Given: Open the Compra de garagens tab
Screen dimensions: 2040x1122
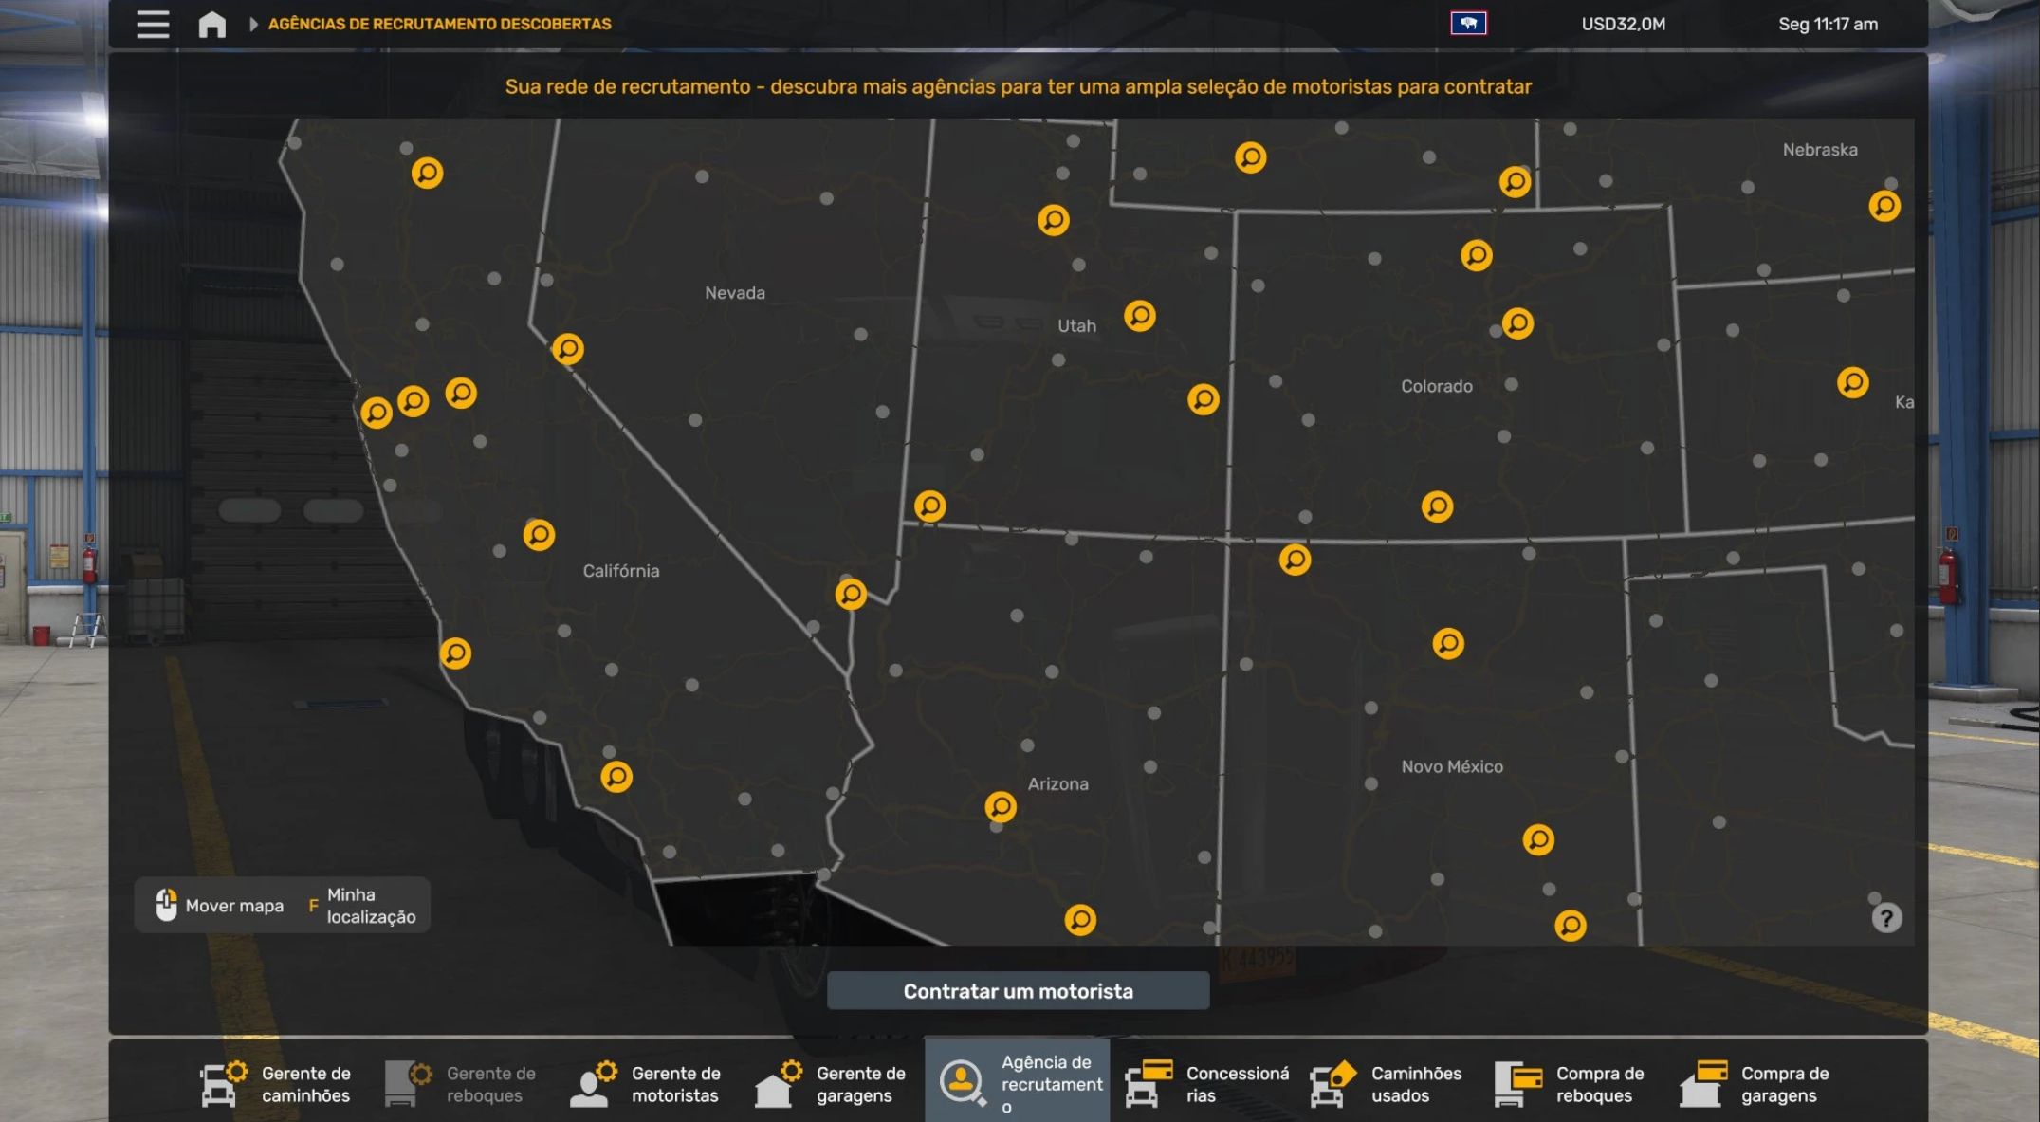Looking at the screenshot, I should click(1756, 1084).
